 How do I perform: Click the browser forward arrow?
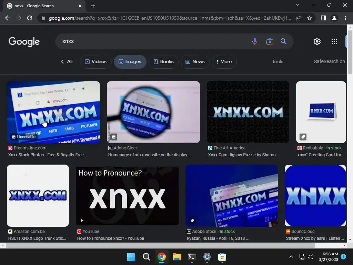[x=19, y=18]
